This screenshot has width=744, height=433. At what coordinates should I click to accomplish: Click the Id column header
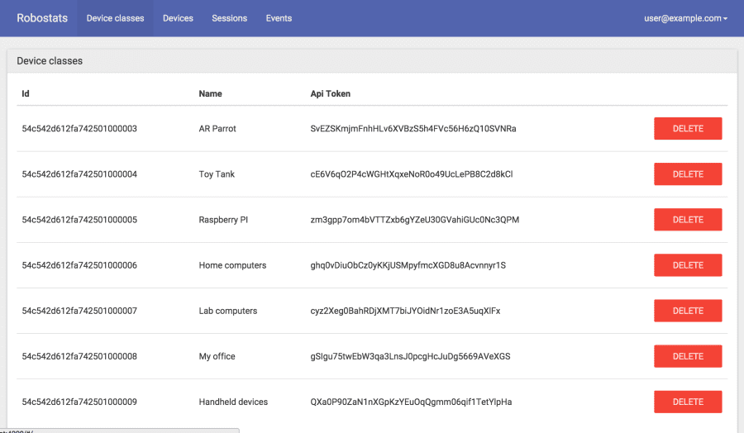(26, 93)
